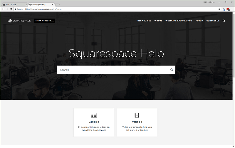Image resolution: width=235 pixels, height=148 pixels.
Task: Click the pen extension icon in toolbar
Action: pyautogui.click(x=224, y=9)
